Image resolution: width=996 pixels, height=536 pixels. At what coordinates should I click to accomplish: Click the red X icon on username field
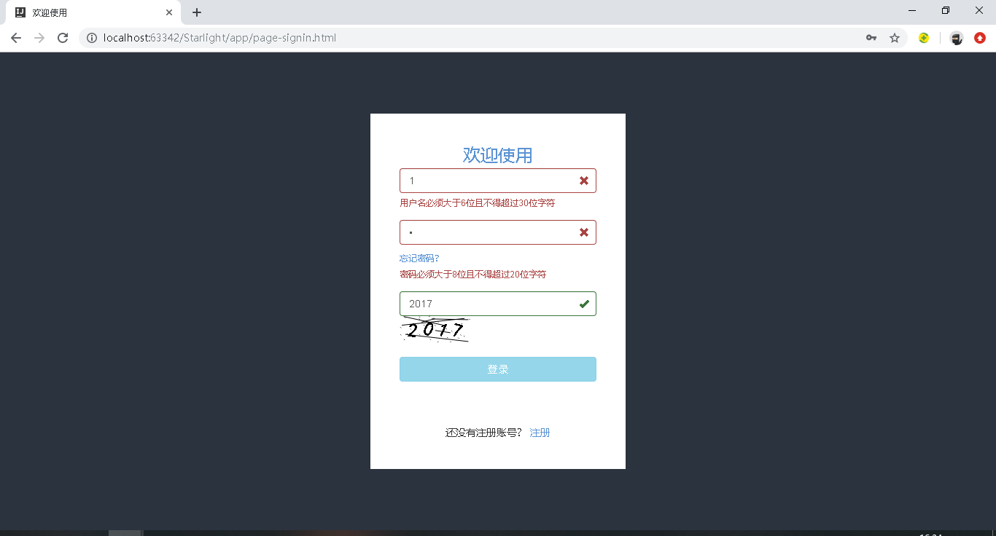pos(583,181)
